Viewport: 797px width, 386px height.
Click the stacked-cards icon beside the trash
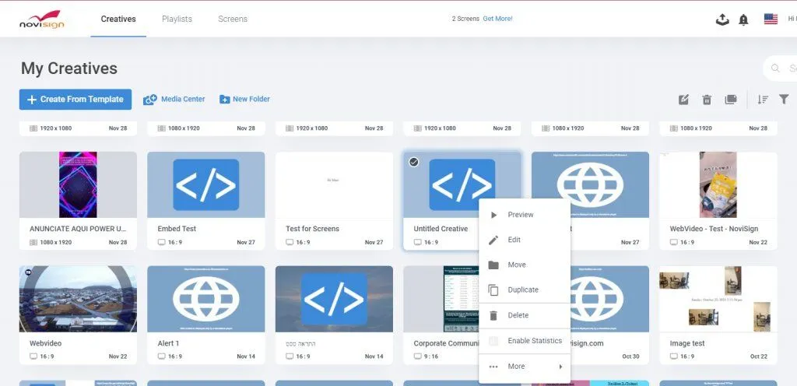click(x=730, y=100)
